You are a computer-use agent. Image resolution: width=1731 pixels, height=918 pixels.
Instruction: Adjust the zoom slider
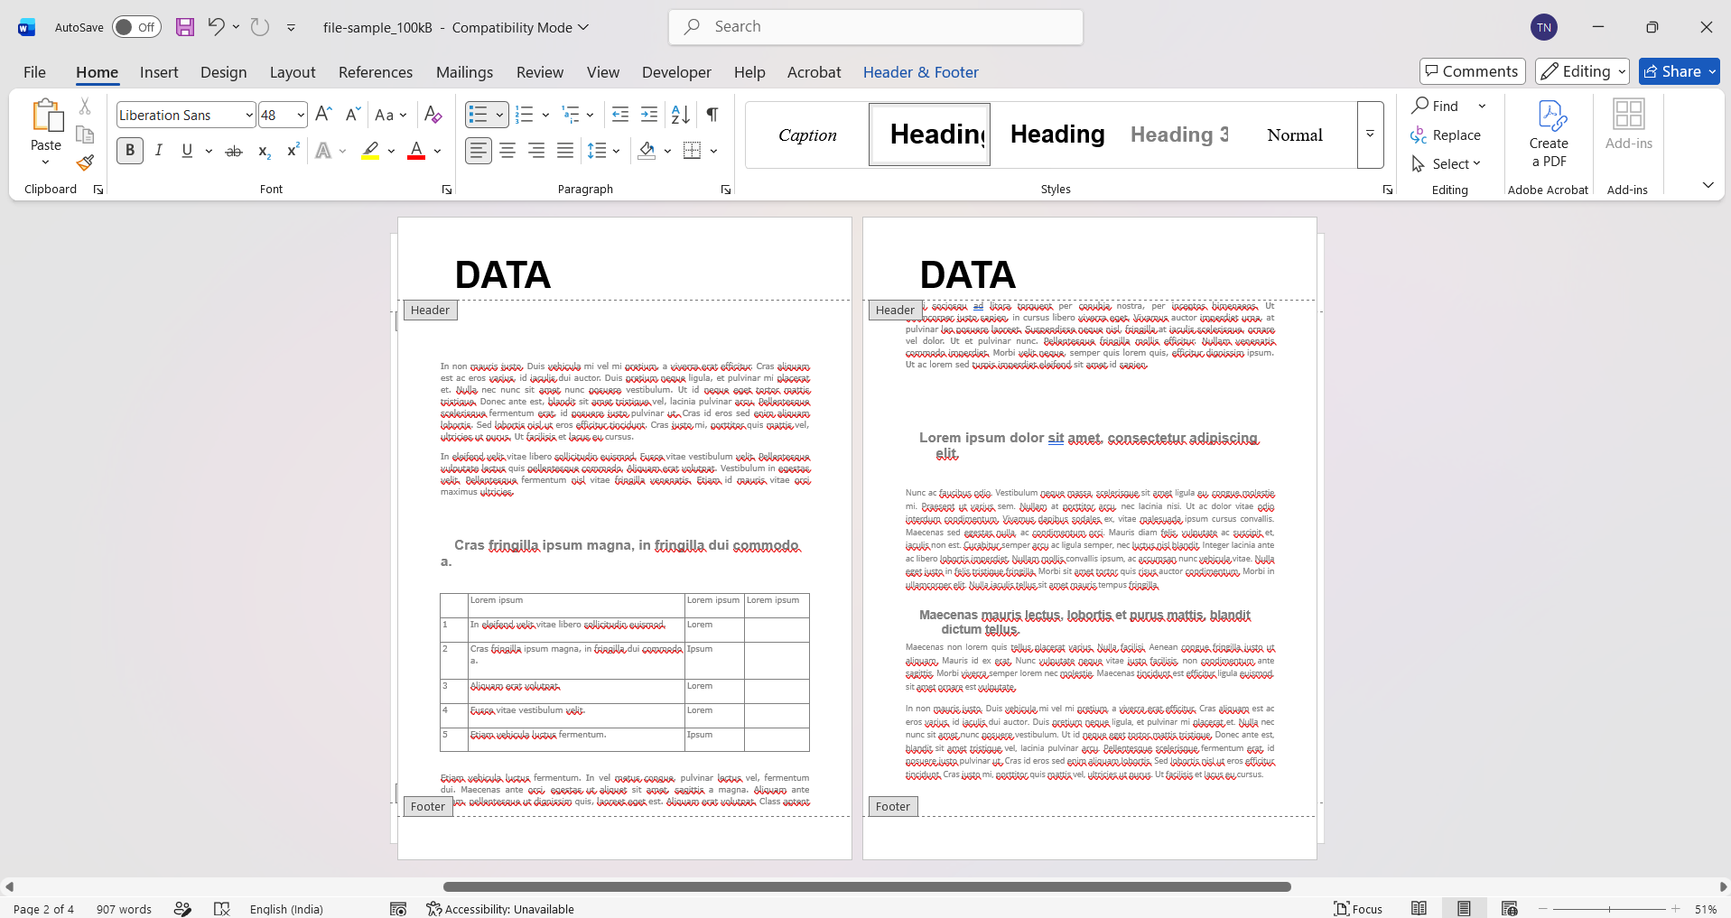click(1609, 908)
